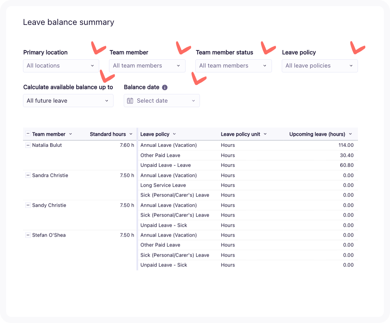The image size is (390, 323).
Task: Open the Team member status dropdown
Action: (233, 66)
